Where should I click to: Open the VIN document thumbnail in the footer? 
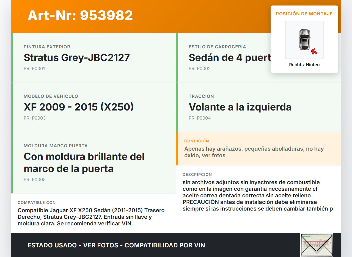click(x=317, y=245)
